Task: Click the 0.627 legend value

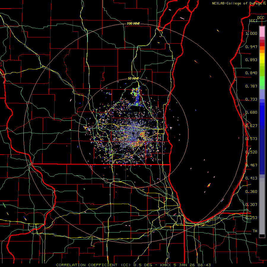Action: (251, 126)
